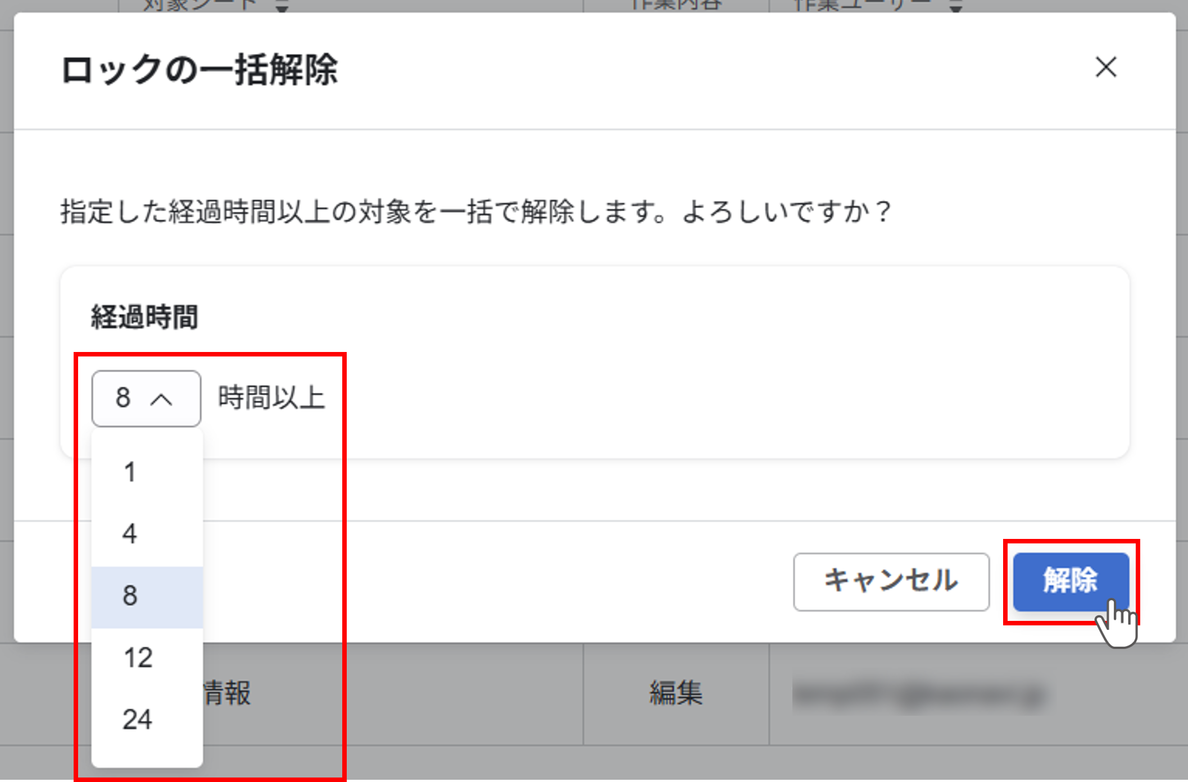The image size is (1188, 782).
Task: Click the 編集 cell in background table
Action: (x=675, y=693)
